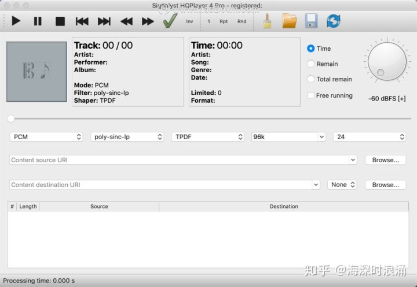Open the 24 bit depth dropdown
The height and width of the screenshot is (287, 417).
pyautogui.click(x=370, y=137)
